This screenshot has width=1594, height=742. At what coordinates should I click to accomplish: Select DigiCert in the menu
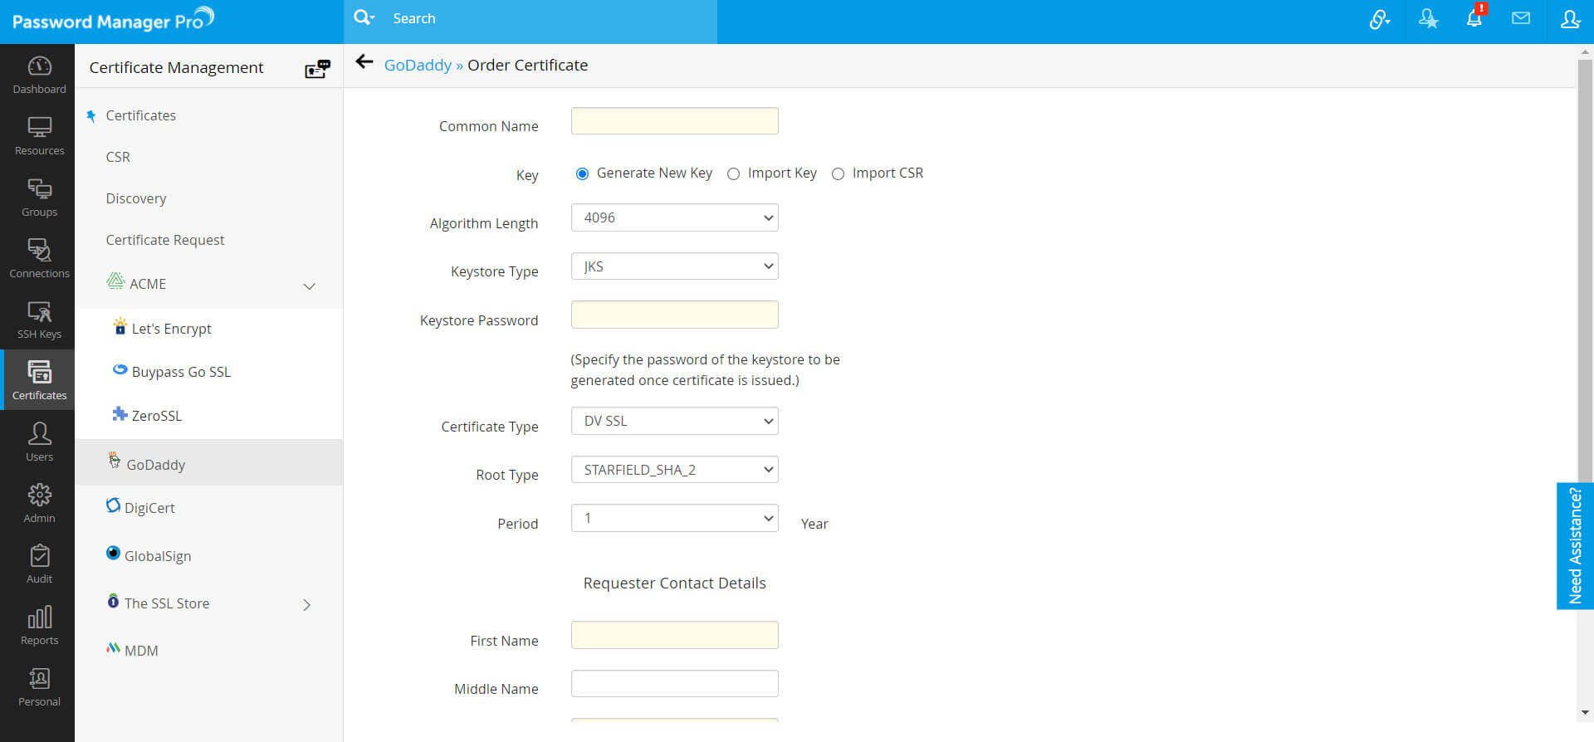point(149,508)
